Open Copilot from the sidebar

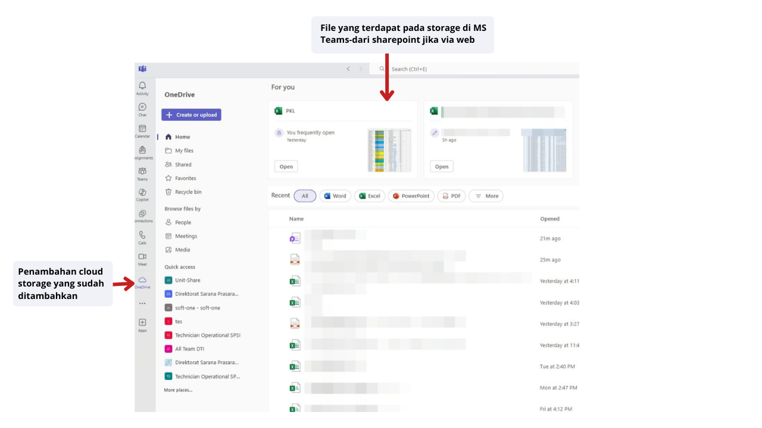click(x=142, y=193)
